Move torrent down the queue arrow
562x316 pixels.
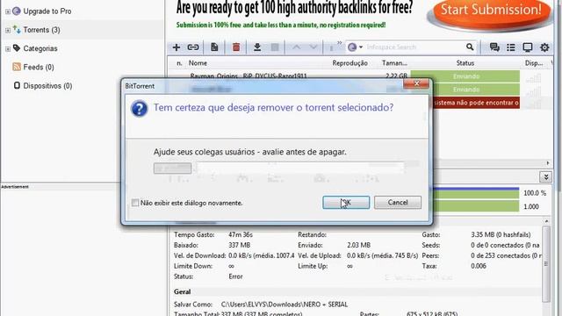pos(313,47)
